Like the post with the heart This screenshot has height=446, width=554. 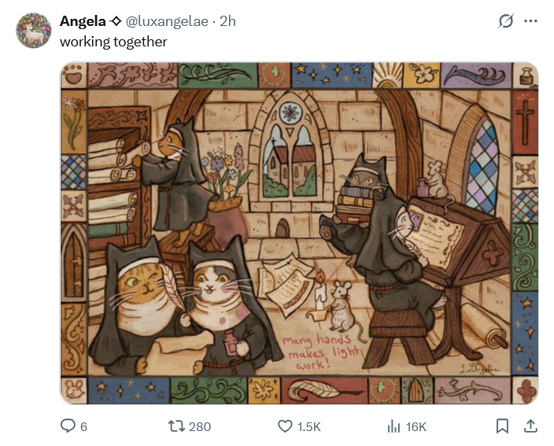point(286,426)
